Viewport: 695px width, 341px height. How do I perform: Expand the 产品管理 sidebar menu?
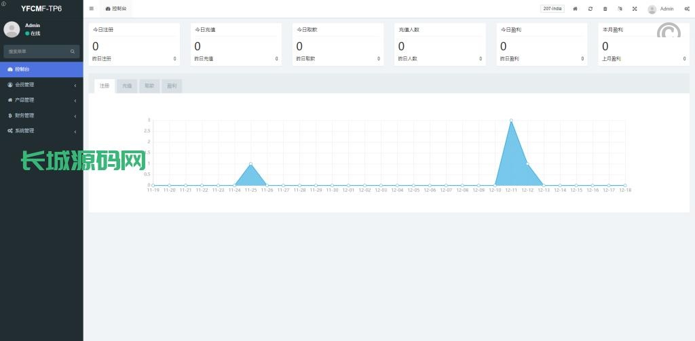click(41, 100)
